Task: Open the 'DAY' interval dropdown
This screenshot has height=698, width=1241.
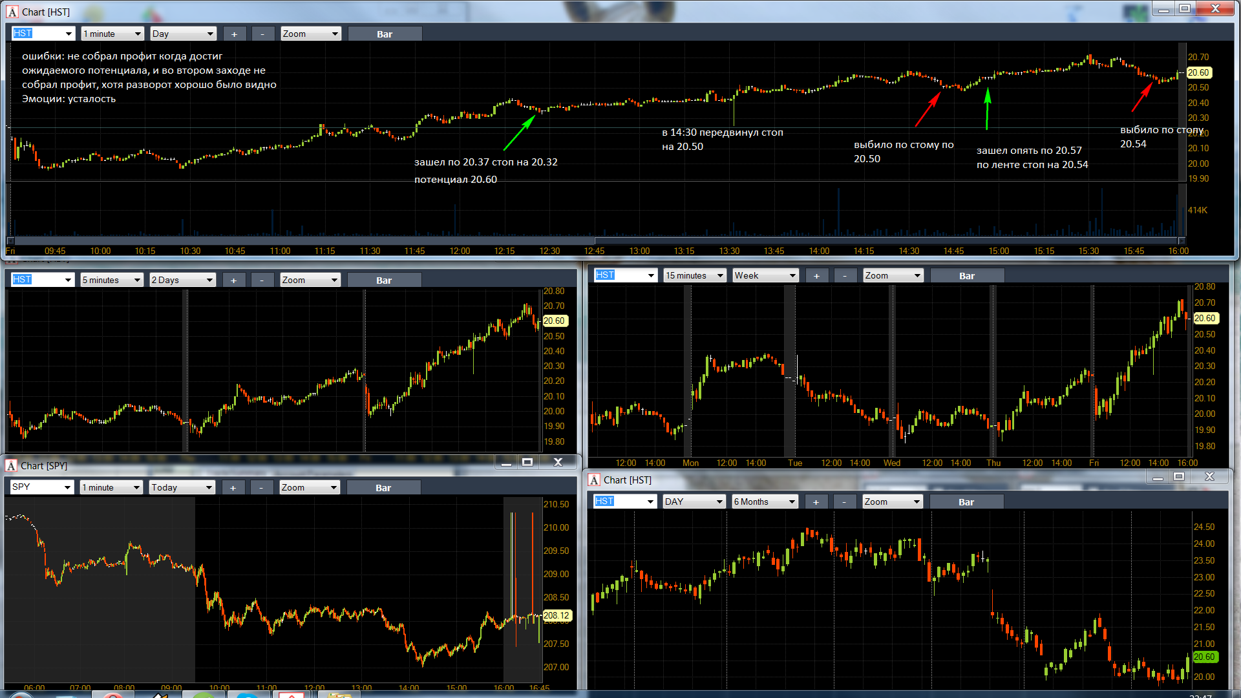Action: click(x=694, y=502)
